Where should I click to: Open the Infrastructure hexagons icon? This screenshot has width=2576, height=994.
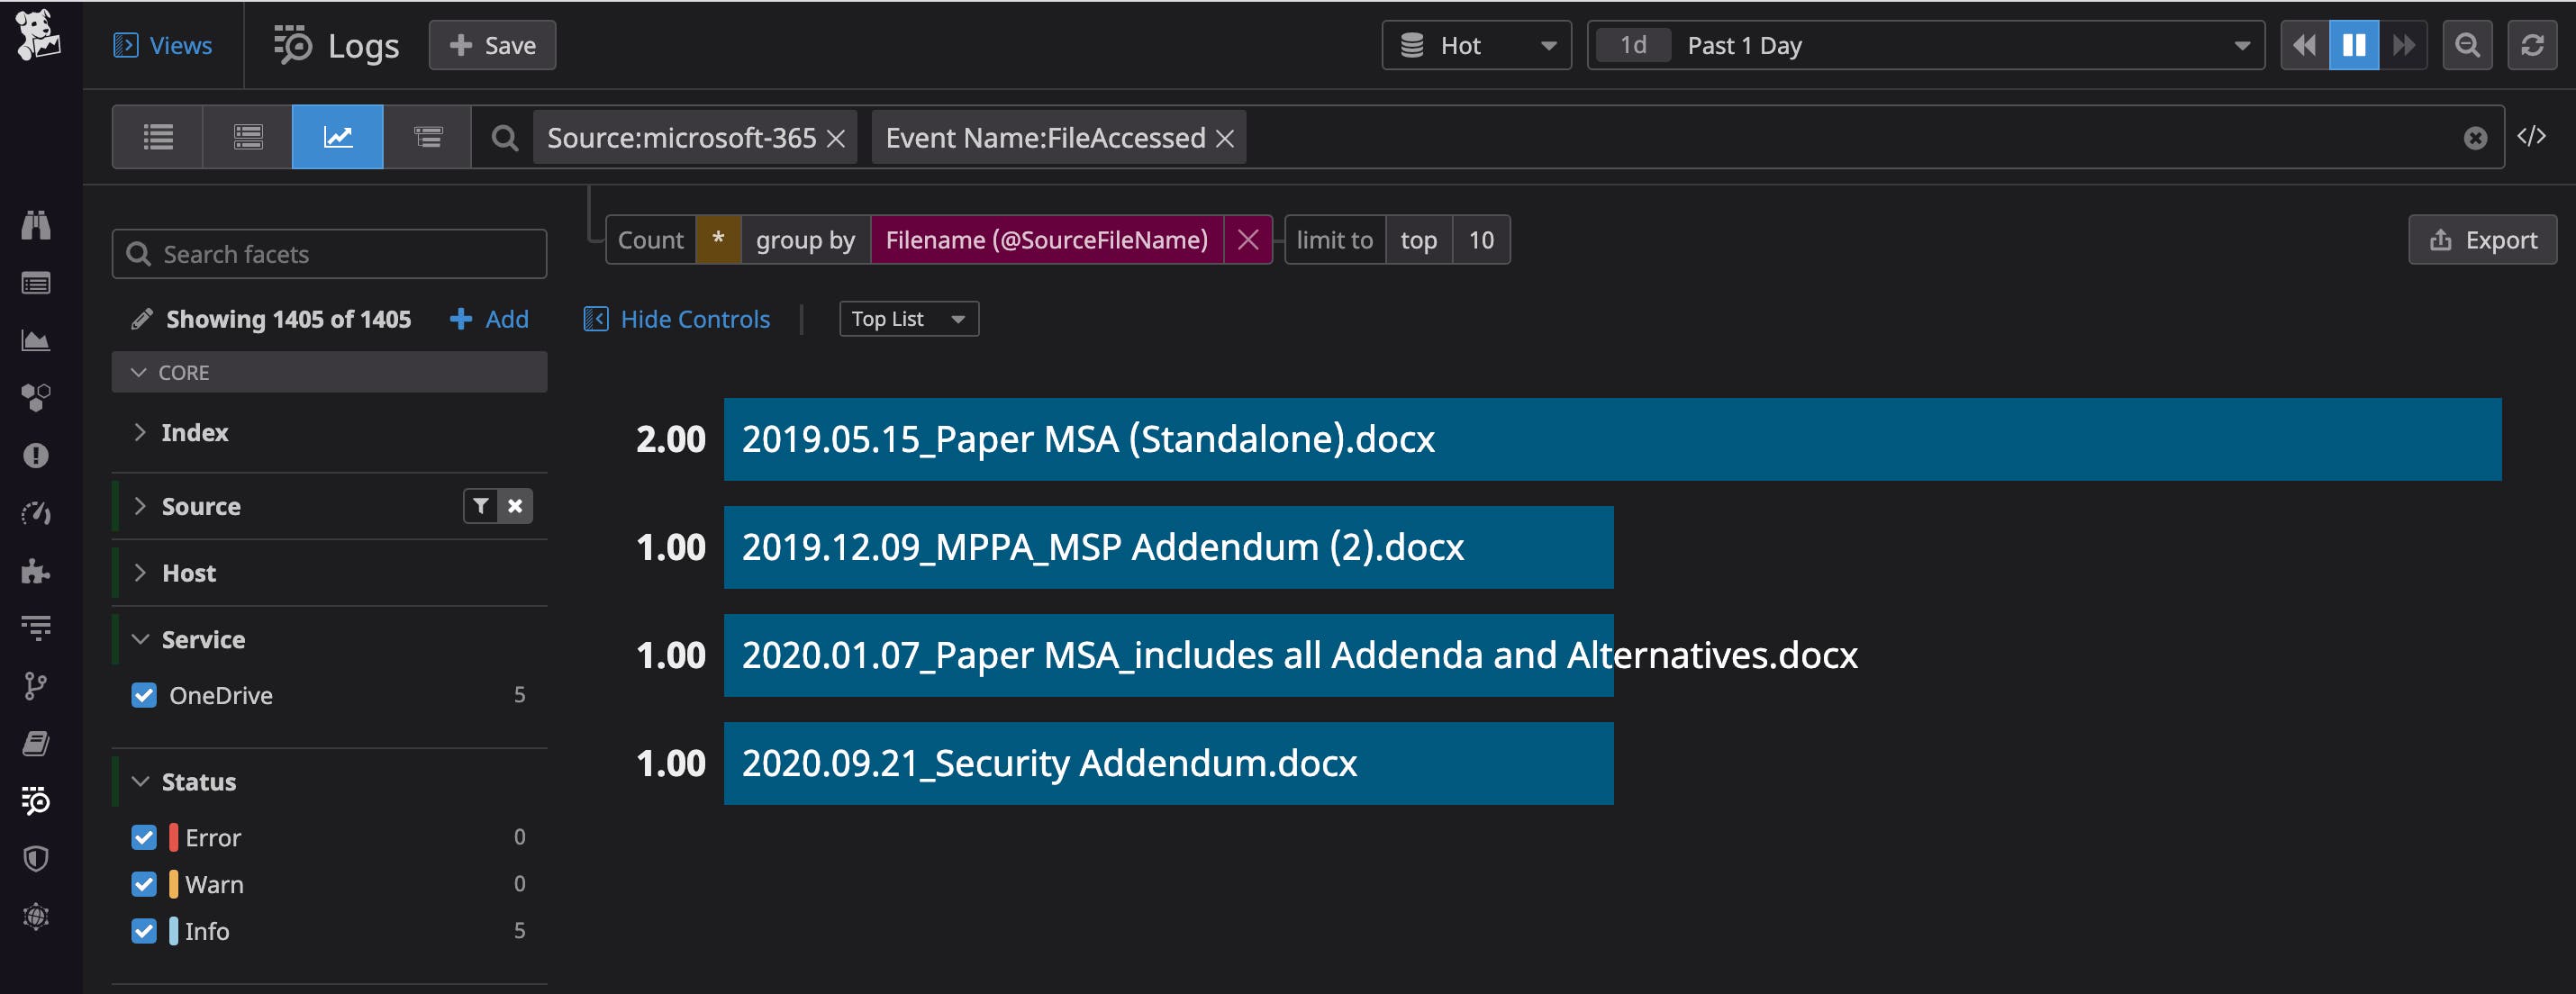pyautogui.click(x=36, y=397)
